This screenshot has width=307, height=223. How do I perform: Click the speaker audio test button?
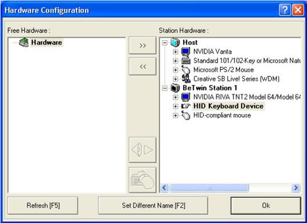[x=142, y=150]
